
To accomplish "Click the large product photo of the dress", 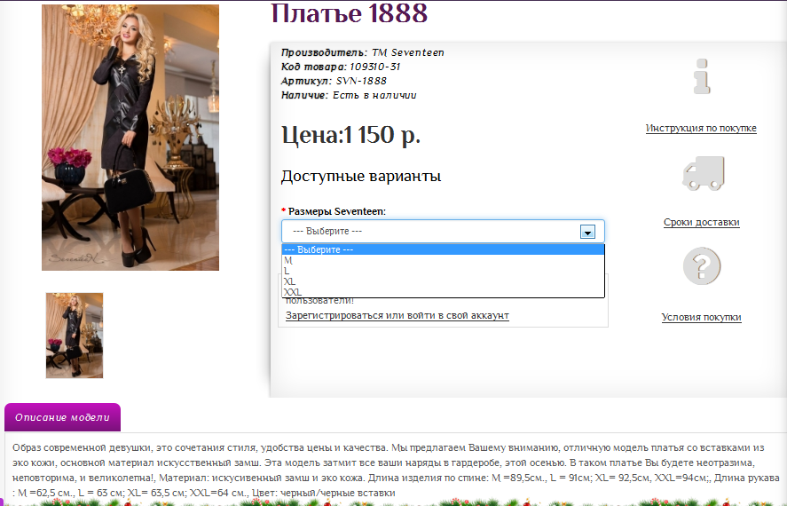I will tap(130, 138).
